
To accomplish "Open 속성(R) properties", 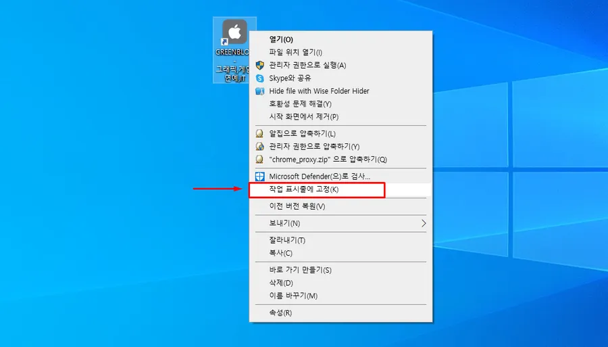I will pyautogui.click(x=340, y=313).
